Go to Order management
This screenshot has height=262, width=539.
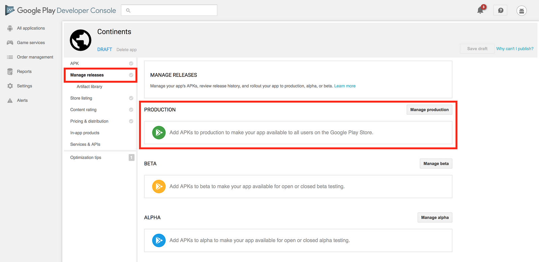(x=35, y=57)
